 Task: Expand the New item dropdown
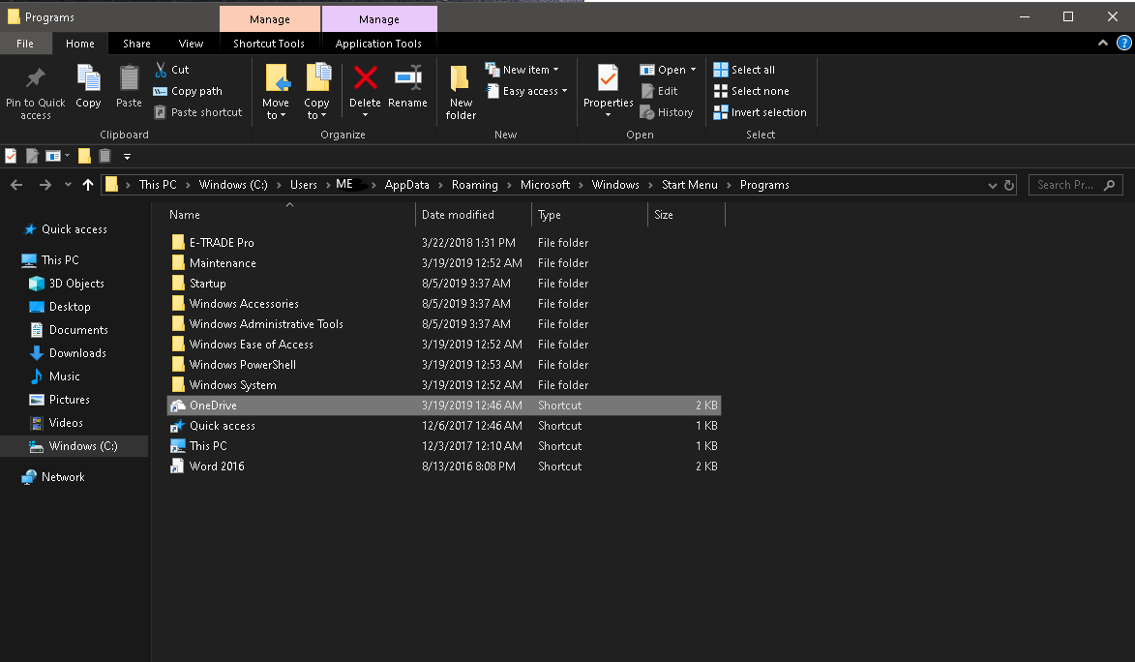click(556, 71)
